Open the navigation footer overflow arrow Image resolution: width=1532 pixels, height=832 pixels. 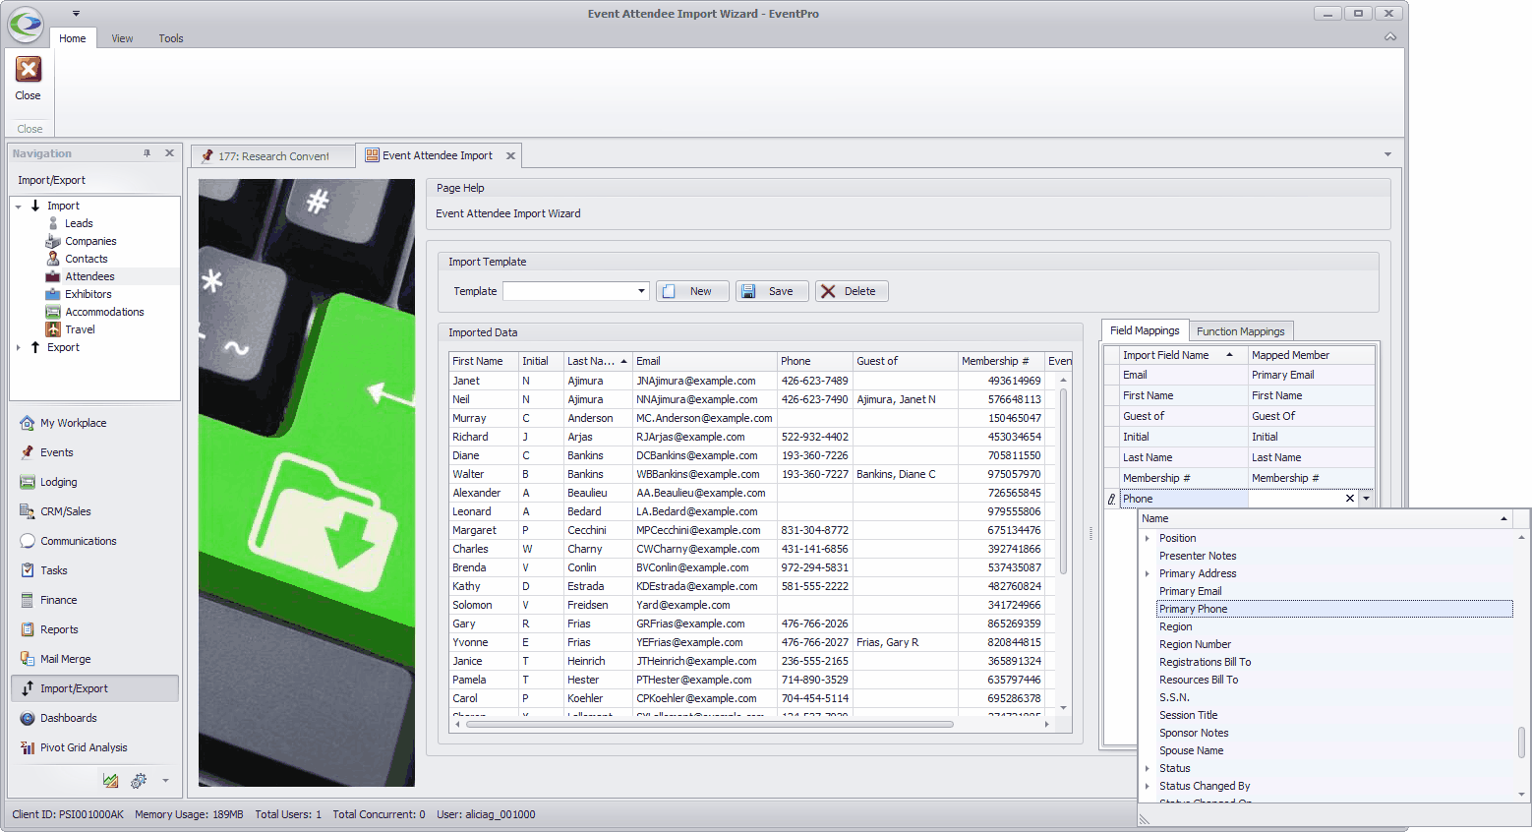(x=165, y=781)
